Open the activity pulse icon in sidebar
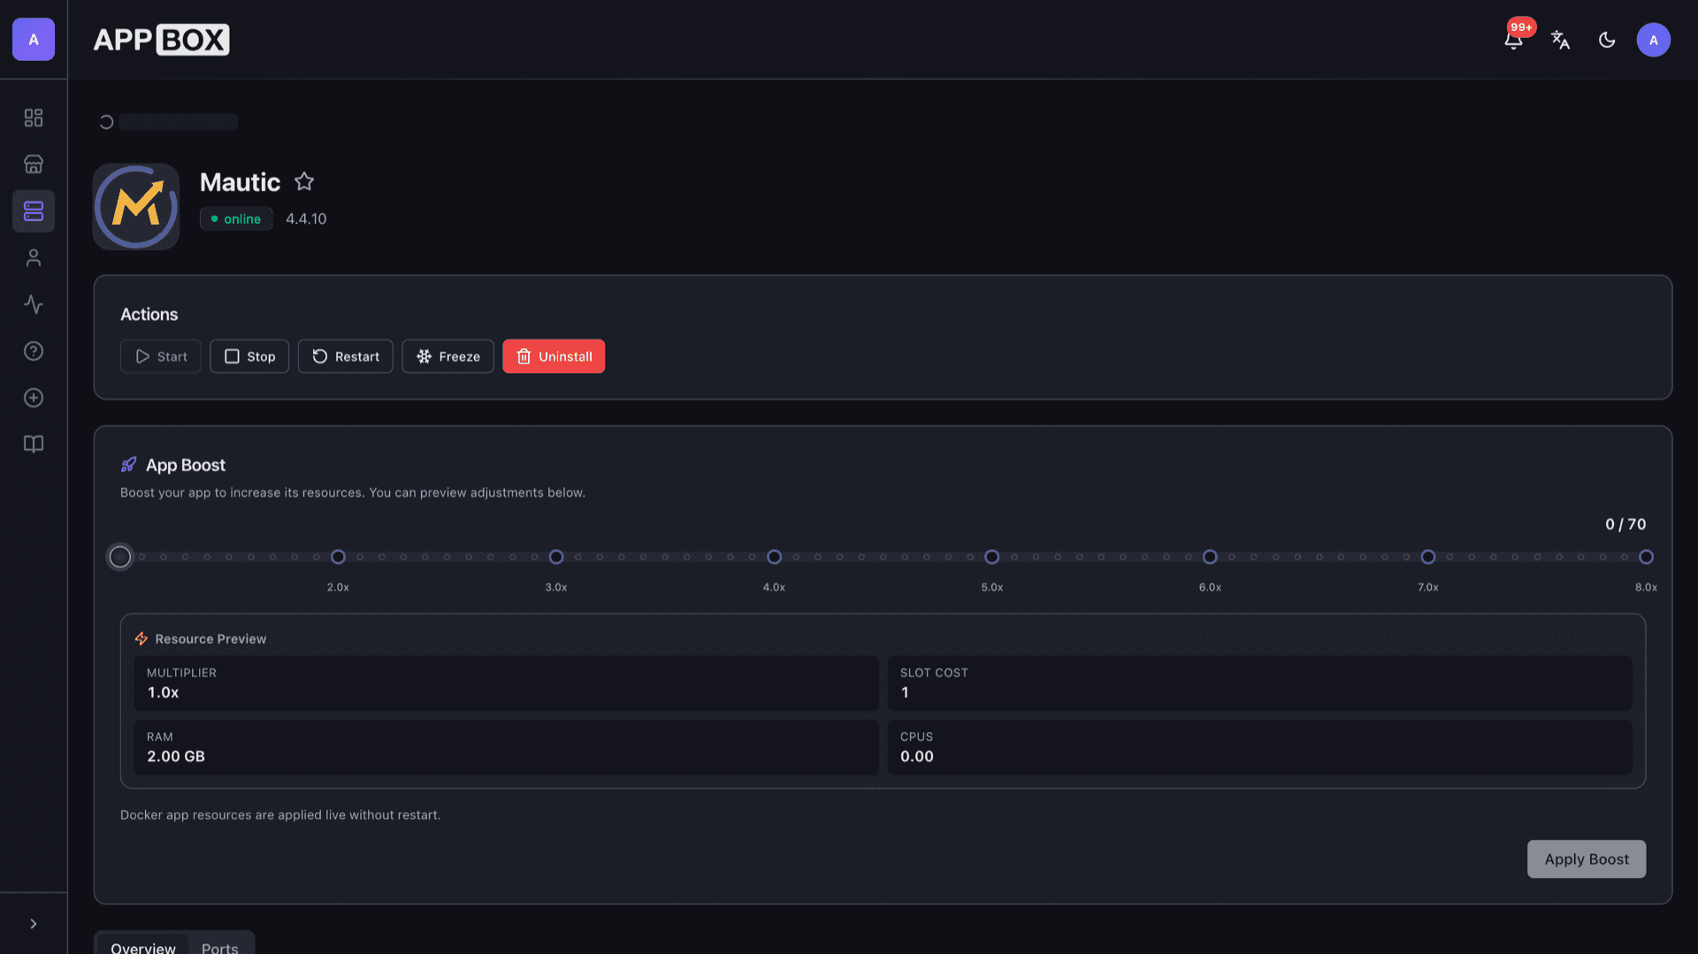The width and height of the screenshot is (1698, 954). 34,304
